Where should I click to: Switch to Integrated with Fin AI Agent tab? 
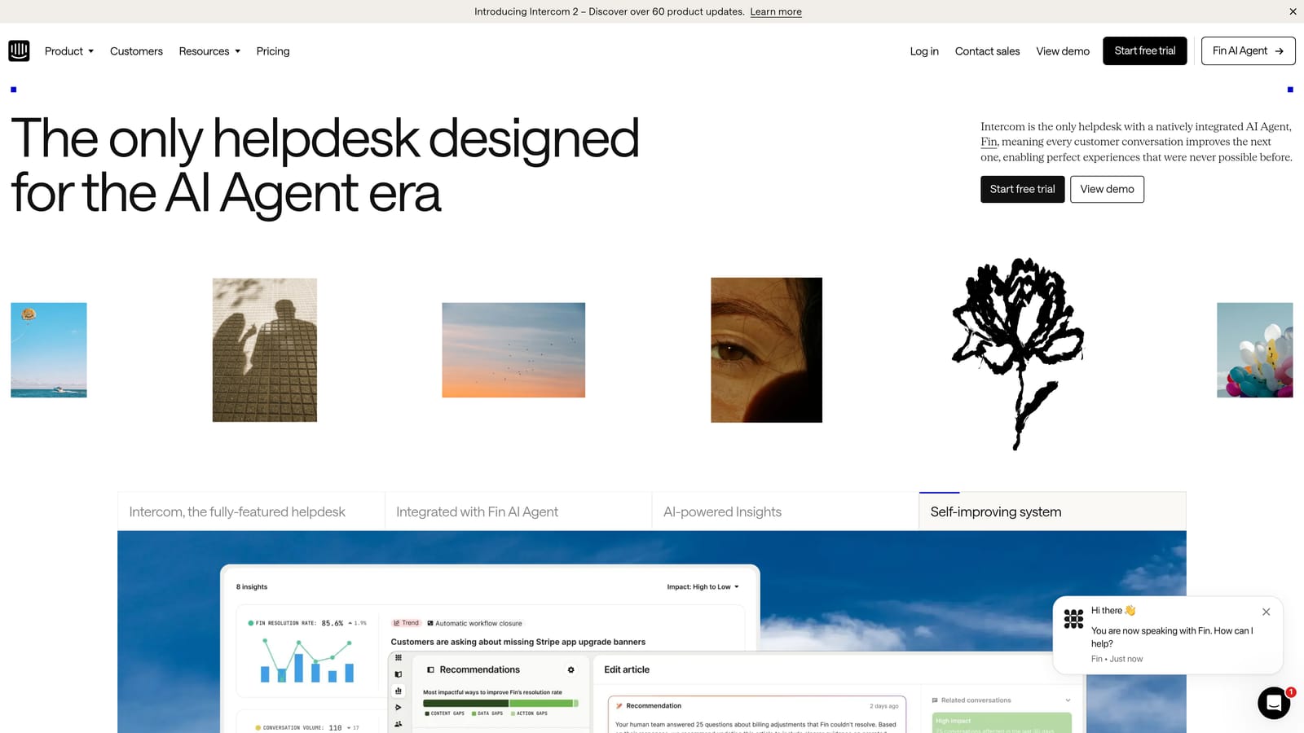tap(518, 511)
